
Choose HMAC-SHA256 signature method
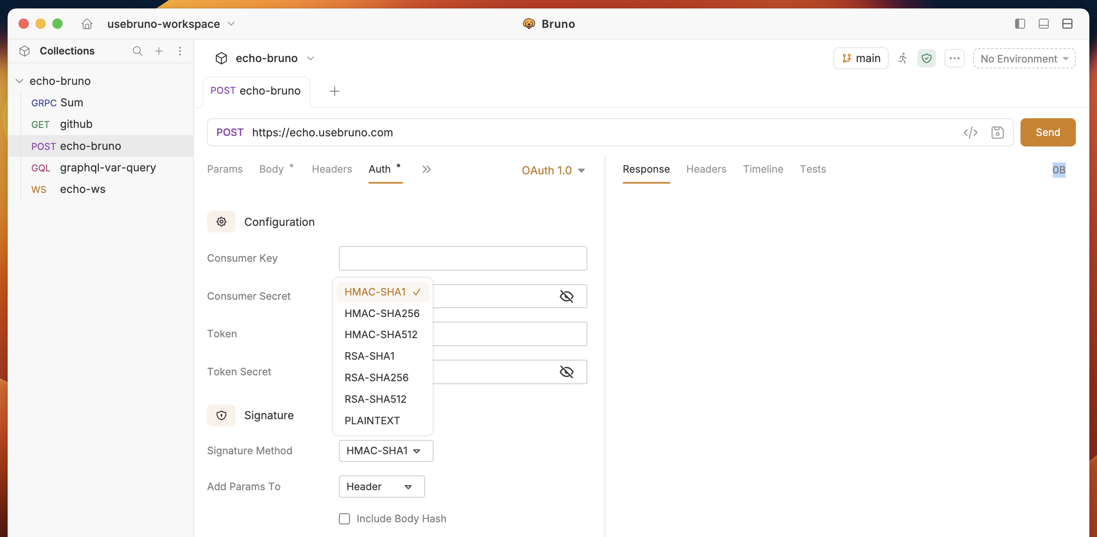(382, 313)
